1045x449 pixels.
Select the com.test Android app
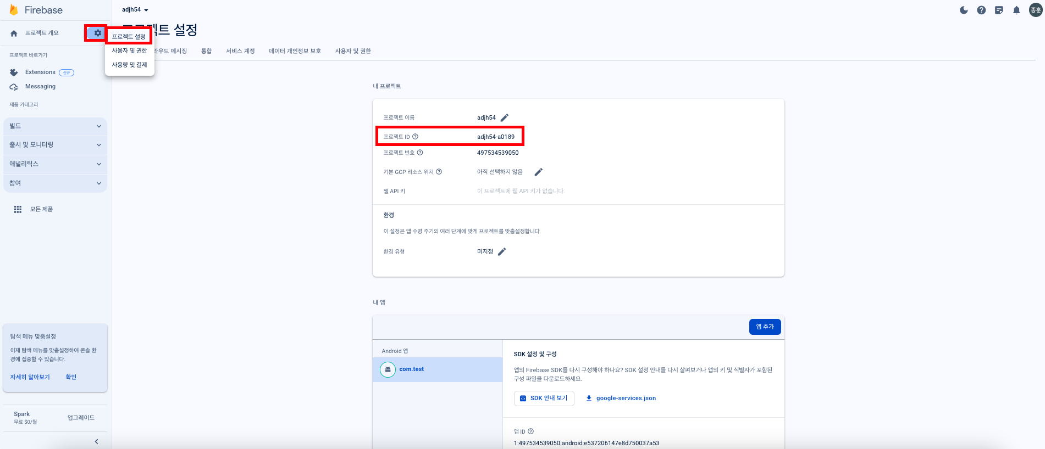[438, 369]
